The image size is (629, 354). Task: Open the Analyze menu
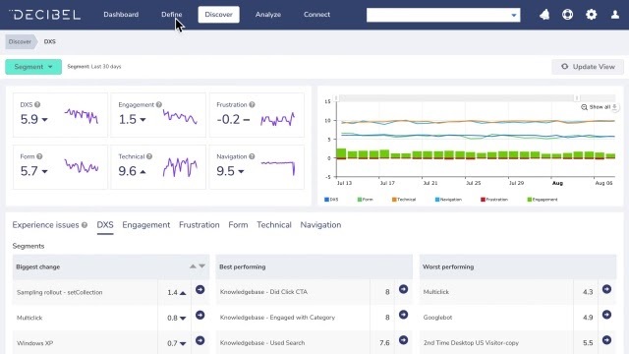(x=268, y=15)
